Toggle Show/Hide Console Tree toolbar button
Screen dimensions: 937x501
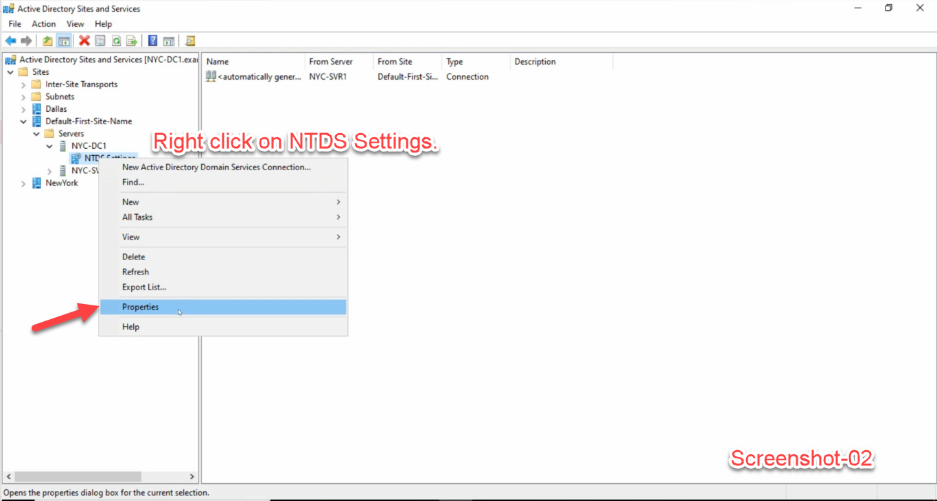[x=64, y=41]
